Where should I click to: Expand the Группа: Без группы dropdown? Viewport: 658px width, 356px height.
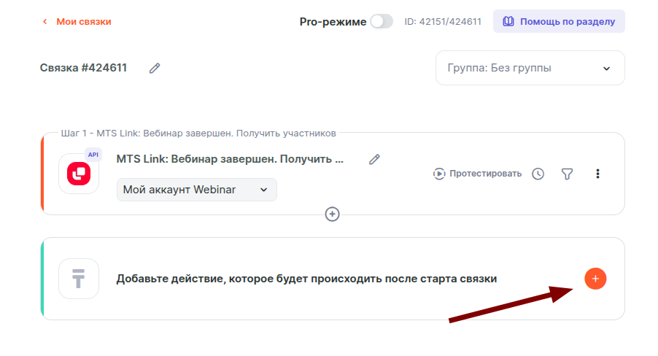click(530, 68)
